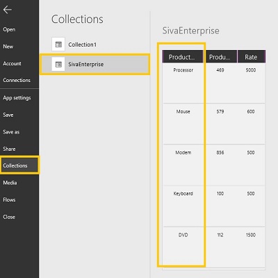Click the Collection1 table icon
278x278 pixels.
(x=58, y=44)
